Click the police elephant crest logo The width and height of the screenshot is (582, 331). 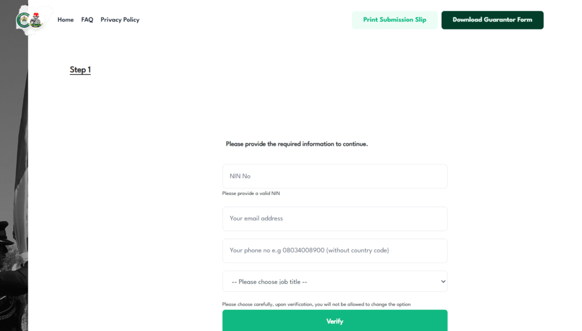36,21
